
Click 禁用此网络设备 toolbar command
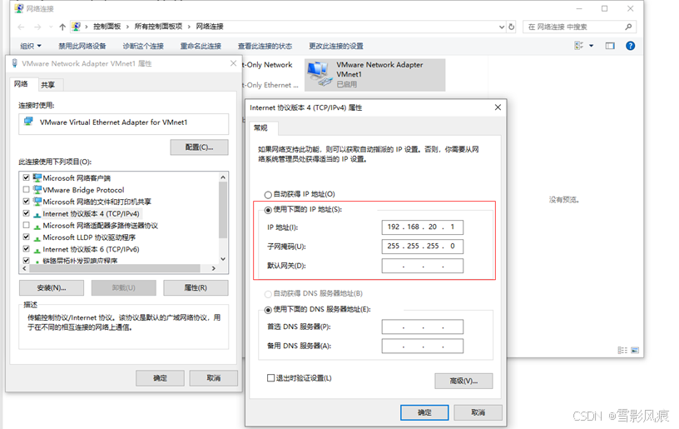point(82,46)
